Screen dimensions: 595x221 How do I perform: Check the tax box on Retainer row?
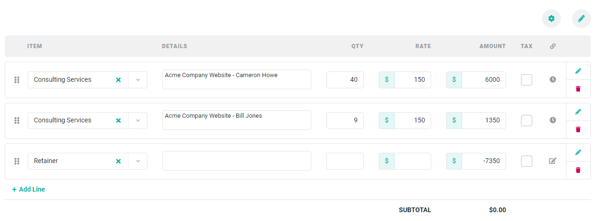pos(527,161)
